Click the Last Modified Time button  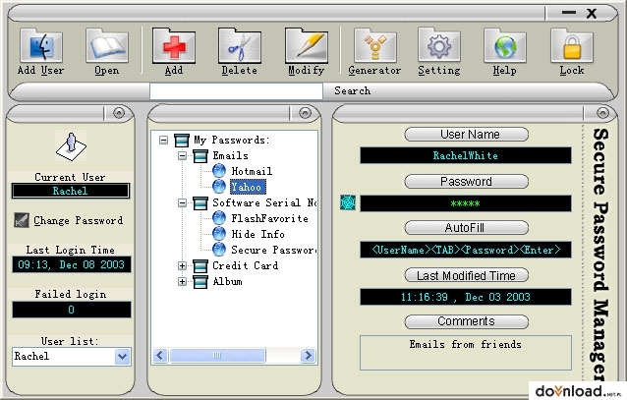[x=466, y=275]
